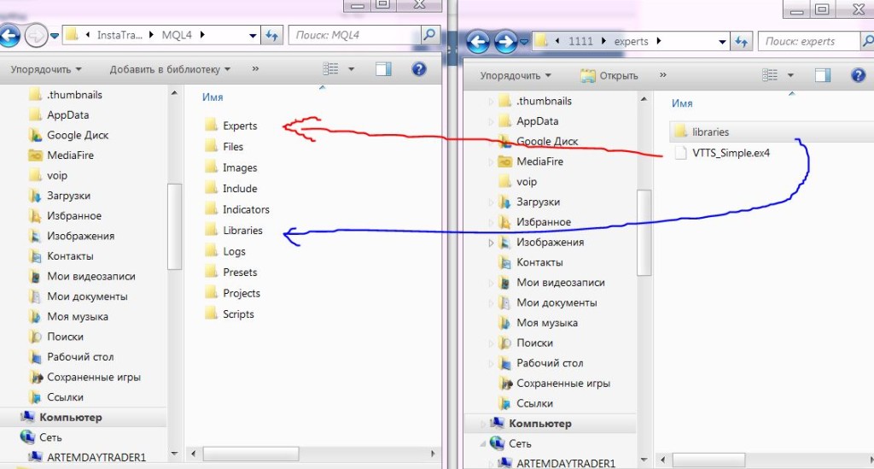Sort by Имя column in MQL4 window

pyautogui.click(x=213, y=97)
